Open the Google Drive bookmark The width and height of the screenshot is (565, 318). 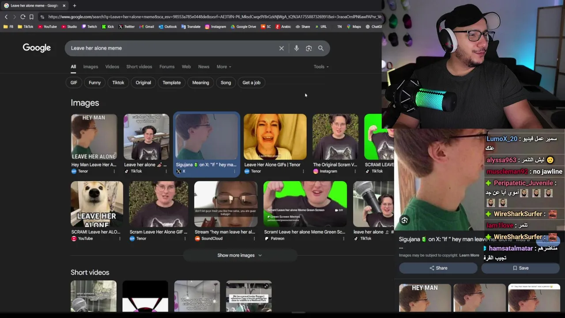(243, 26)
